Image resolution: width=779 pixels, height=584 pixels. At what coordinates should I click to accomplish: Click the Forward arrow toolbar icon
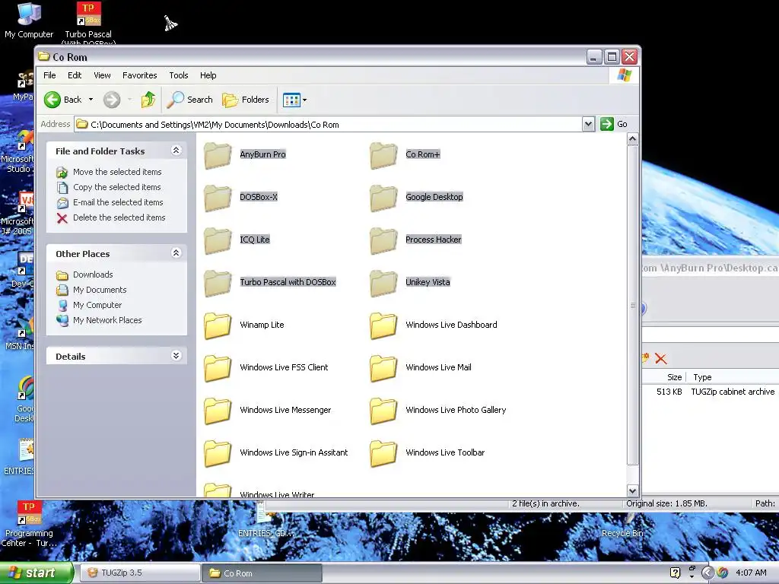[x=112, y=100]
